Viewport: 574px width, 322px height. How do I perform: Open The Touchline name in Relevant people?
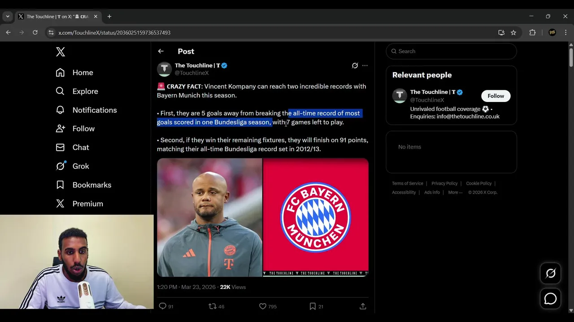(432, 92)
